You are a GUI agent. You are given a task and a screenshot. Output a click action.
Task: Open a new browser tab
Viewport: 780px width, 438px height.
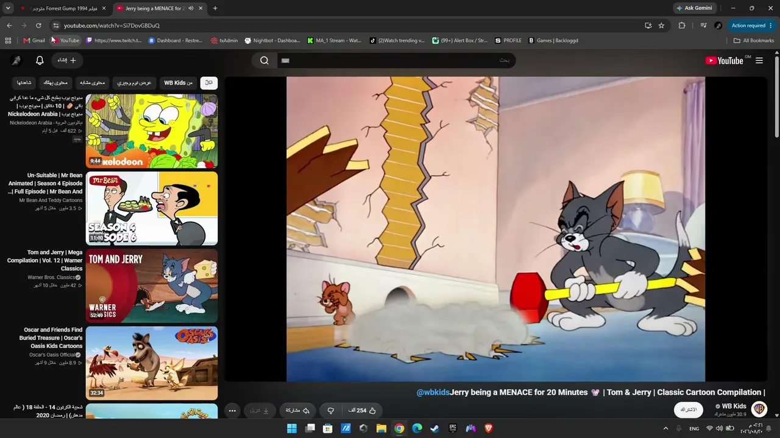[215, 9]
